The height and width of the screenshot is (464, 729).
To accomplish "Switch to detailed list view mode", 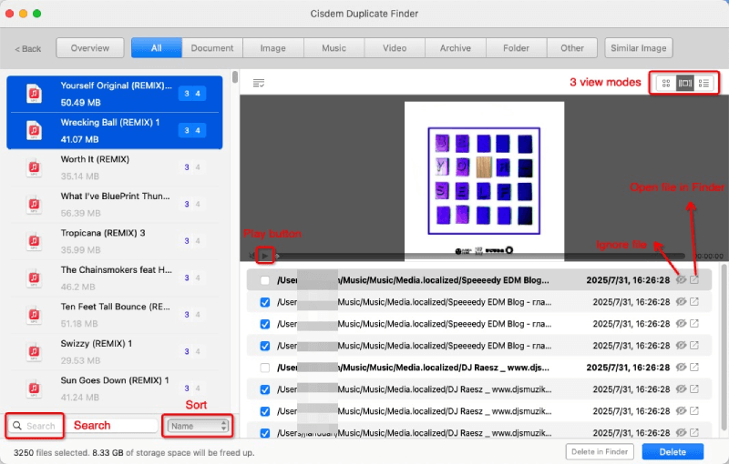I will click(x=703, y=83).
